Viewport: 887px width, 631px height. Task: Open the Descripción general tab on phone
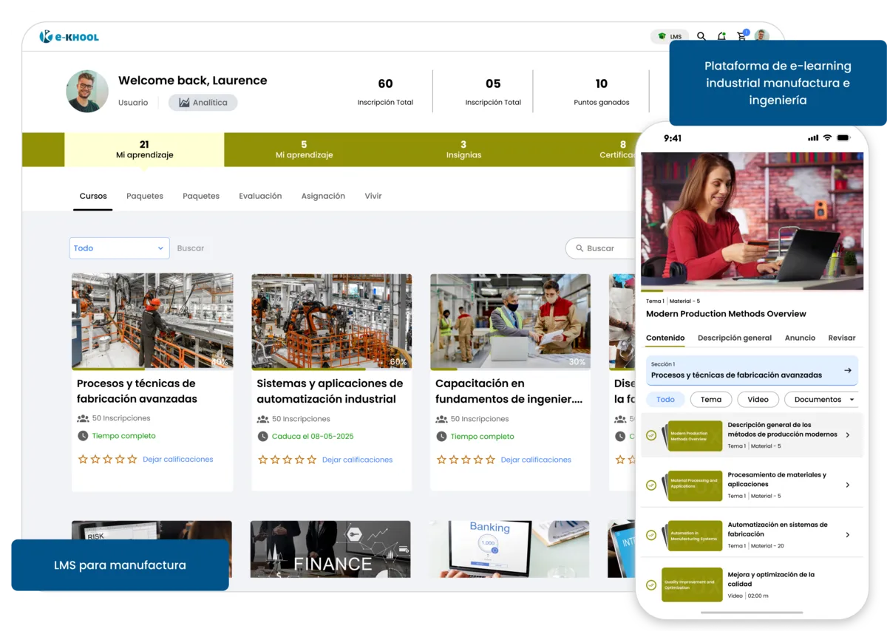[x=734, y=338]
